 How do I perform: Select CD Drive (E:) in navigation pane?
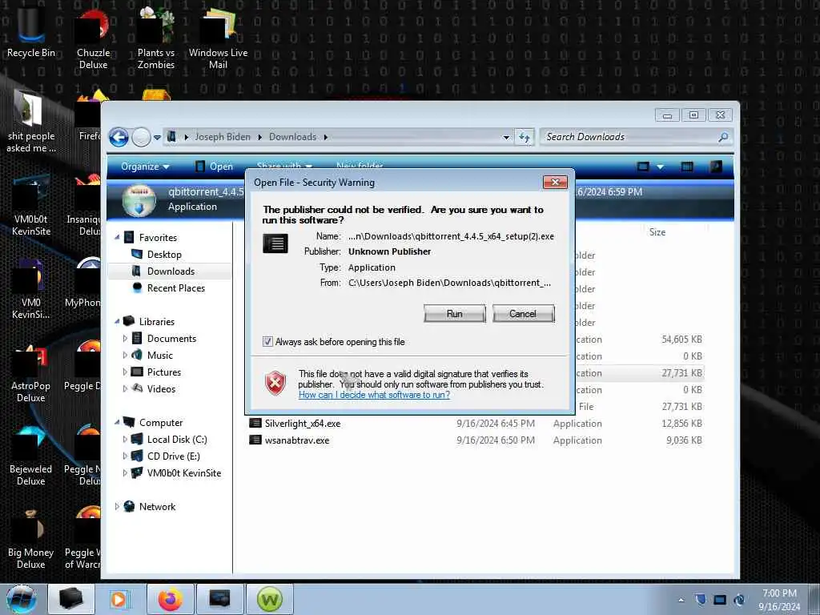click(173, 456)
